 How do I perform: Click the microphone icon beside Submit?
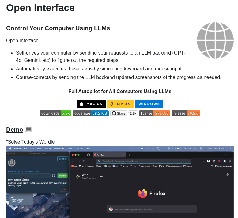(53, 175)
